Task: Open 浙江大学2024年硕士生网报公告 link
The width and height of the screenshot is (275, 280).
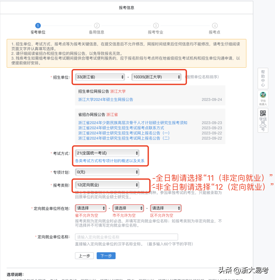Action: (106, 100)
